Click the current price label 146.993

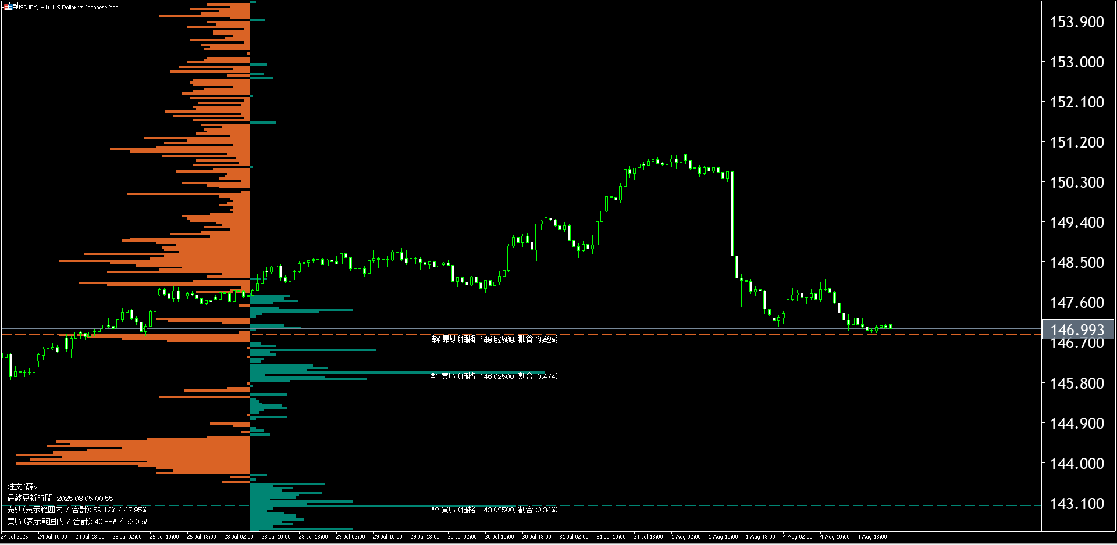[x=1077, y=330]
